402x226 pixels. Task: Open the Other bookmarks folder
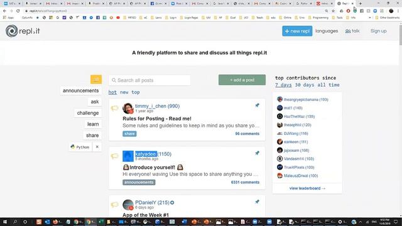tap(387, 18)
